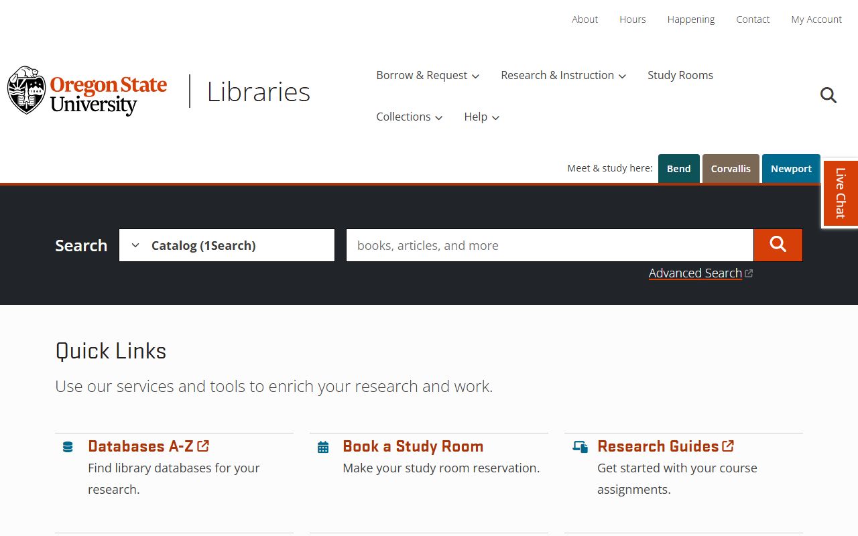Open the Contact page
The width and height of the screenshot is (858, 536).
point(753,19)
